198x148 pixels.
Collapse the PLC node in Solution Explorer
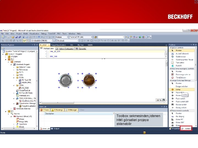[6, 59]
